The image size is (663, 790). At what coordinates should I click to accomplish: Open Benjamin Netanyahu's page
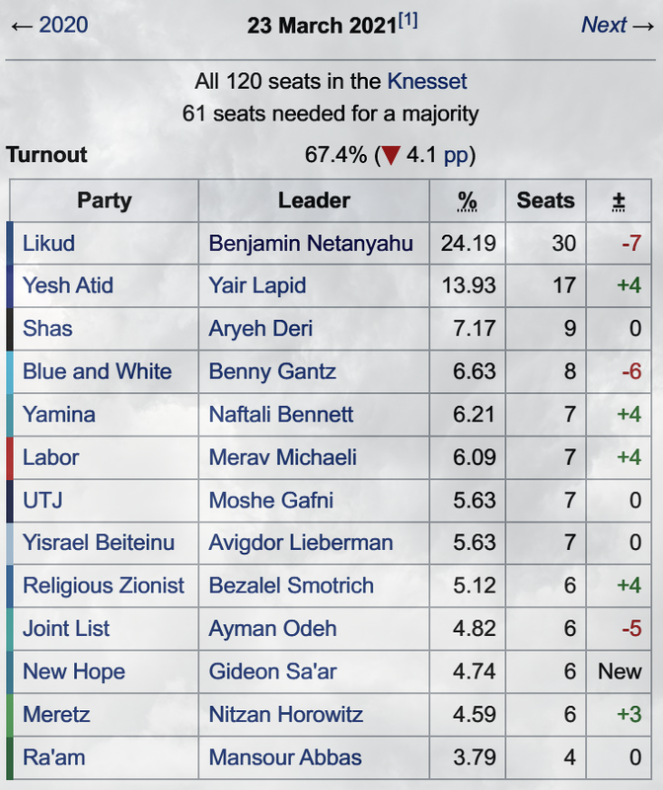click(311, 243)
